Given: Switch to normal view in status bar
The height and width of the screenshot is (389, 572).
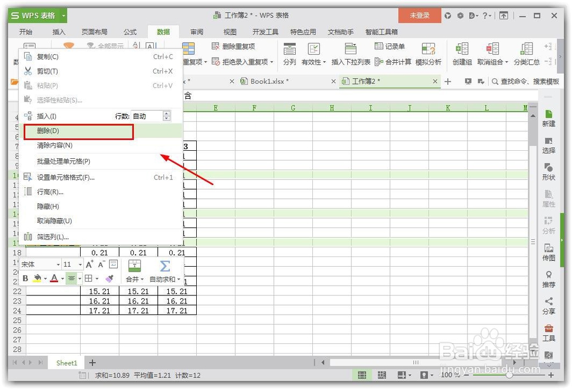Looking at the screenshot, I should coord(362,375).
